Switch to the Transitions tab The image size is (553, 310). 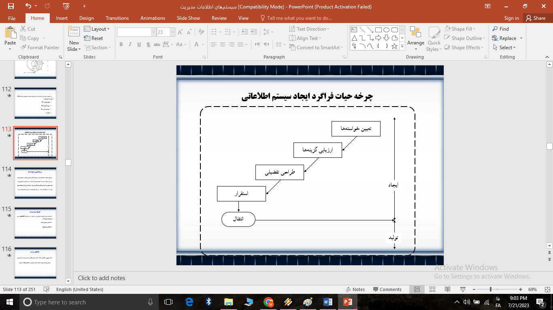(x=117, y=18)
